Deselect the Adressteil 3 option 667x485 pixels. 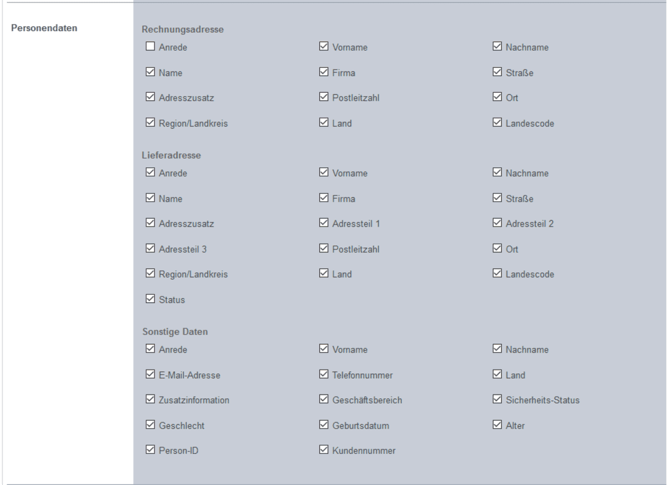[x=150, y=249]
